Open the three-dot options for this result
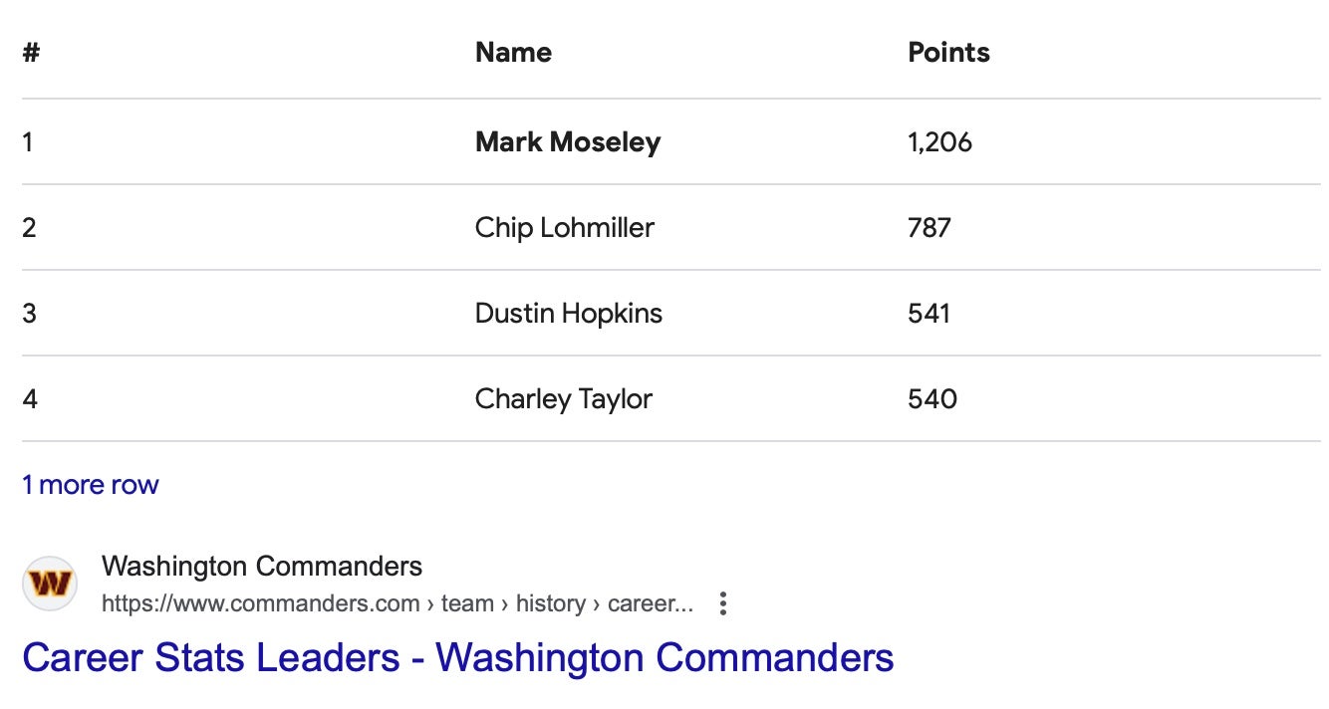The width and height of the screenshot is (1329, 709). (723, 603)
